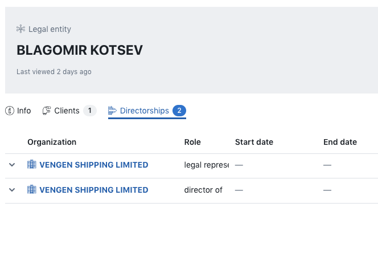Select the Directorships tab label
The height and width of the screenshot is (256, 378).
tap(144, 111)
